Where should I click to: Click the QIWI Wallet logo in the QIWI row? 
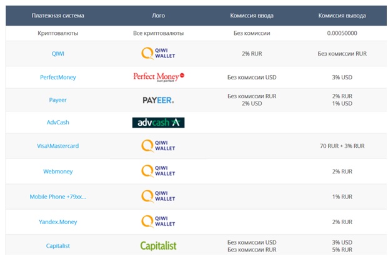(158, 54)
